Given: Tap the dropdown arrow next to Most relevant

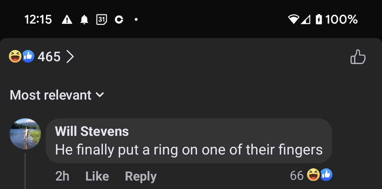Looking at the screenshot, I should pos(99,95).
